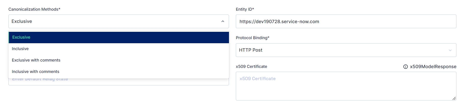Click the service-now URL text in Entity ID
The height and width of the screenshot is (104, 462).
[x=279, y=22]
